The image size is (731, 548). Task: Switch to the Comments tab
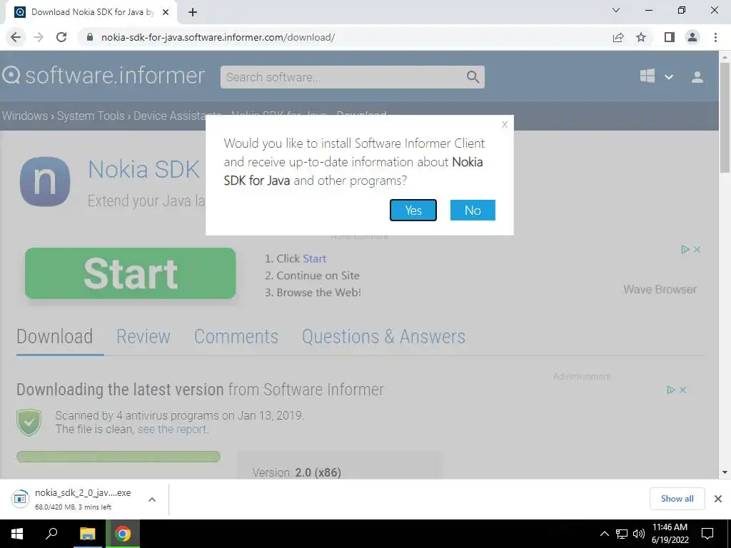coord(236,337)
